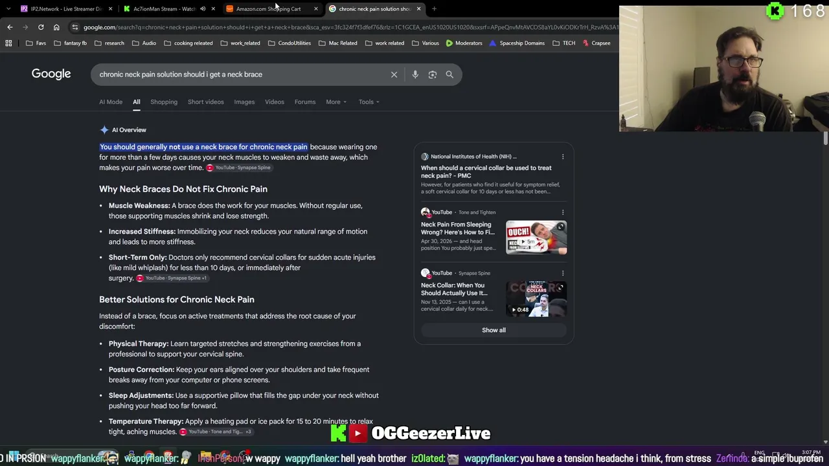This screenshot has height=466, width=829.
Task: Expand the More search filters dropdown
Action: pyautogui.click(x=336, y=102)
